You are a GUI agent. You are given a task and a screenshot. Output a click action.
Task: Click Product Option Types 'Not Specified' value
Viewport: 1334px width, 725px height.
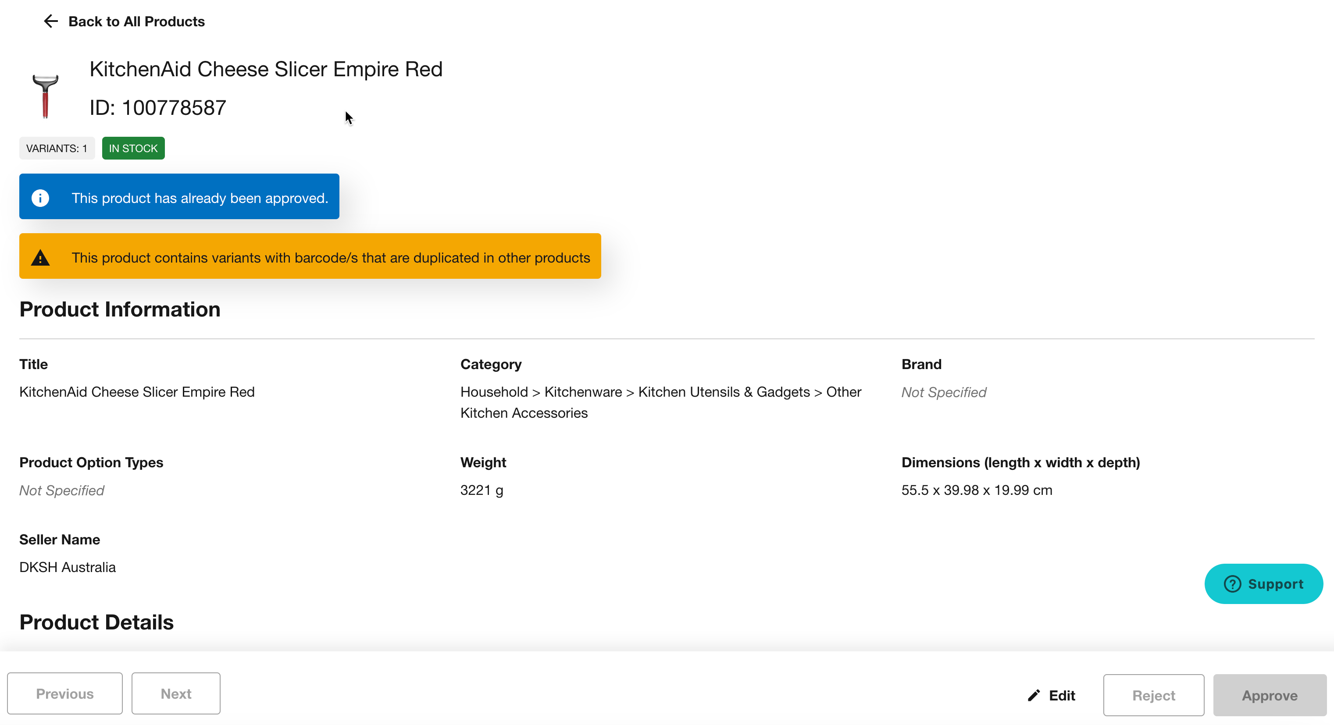(62, 490)
